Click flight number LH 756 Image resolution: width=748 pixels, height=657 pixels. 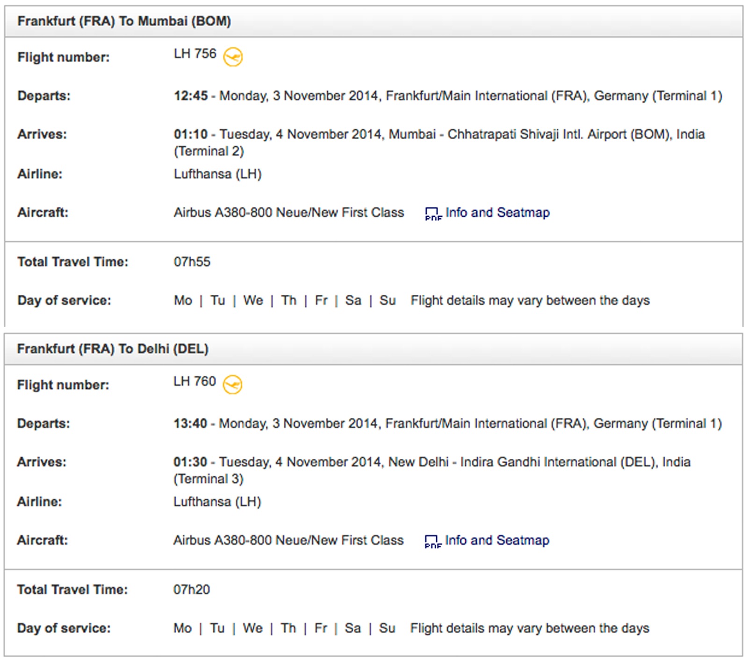(x=195, y=54)
